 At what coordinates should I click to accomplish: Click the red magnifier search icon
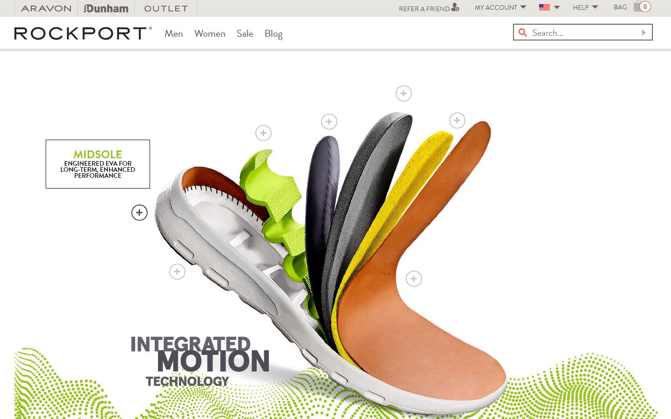coord(523,33)
